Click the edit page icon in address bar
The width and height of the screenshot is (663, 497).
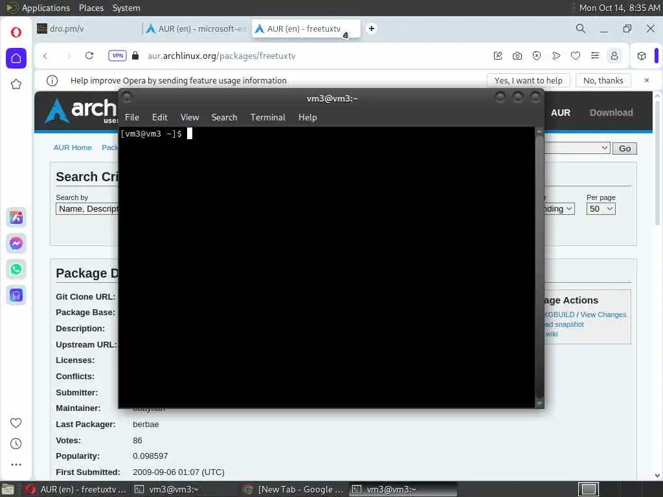498,56
